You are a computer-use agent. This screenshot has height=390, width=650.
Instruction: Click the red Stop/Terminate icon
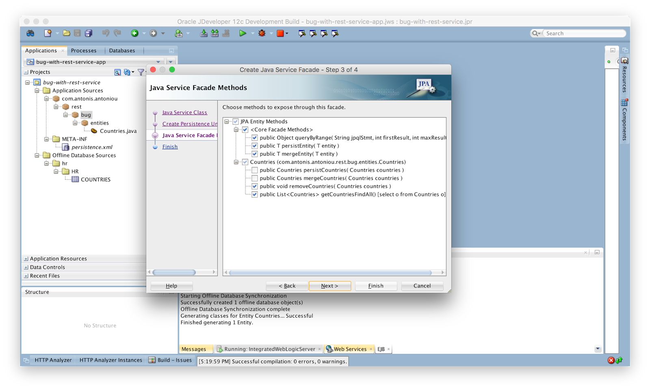coord(280,33)
